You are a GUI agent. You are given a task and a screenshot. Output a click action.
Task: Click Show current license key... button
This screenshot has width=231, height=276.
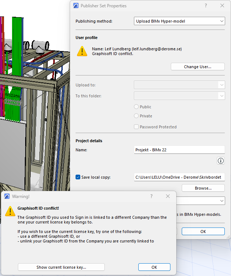[61, 267]
